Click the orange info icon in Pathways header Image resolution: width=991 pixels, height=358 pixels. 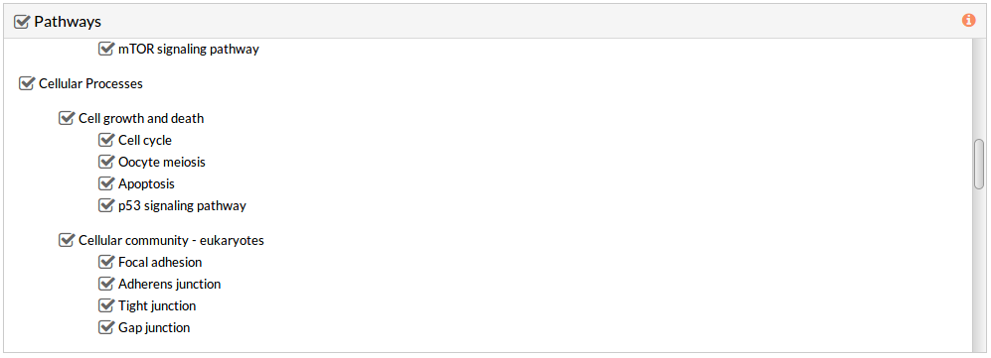coord(968,20)
